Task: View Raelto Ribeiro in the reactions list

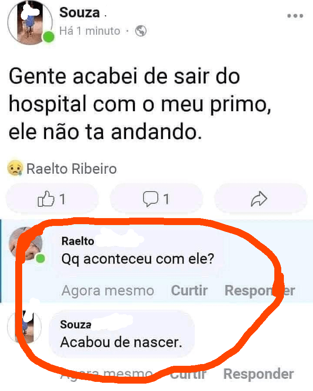Action: tap(72, 168)
